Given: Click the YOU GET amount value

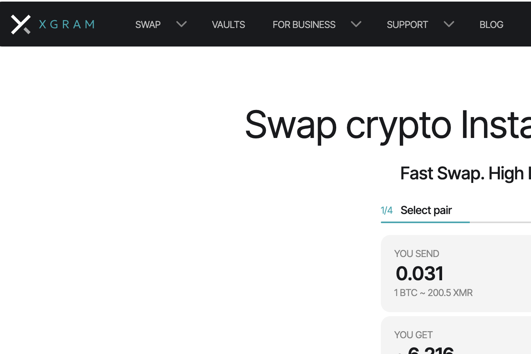Looking at the screenshot, I should point(431,350).
